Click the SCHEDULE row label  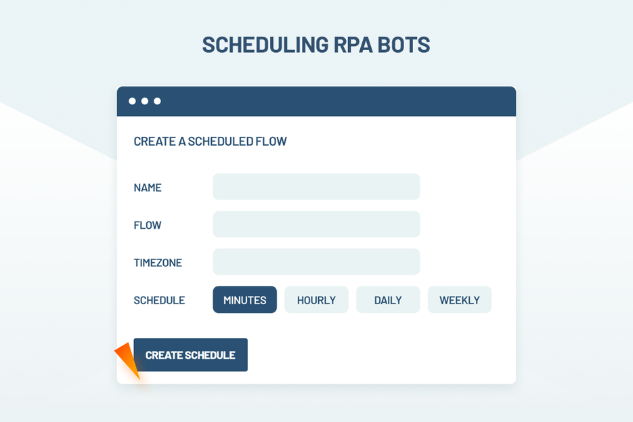pyautogui.click(x=159, y=301)
